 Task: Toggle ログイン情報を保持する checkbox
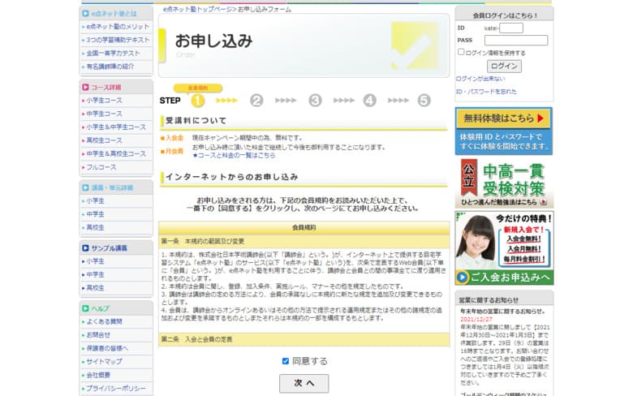click(461, 52)
